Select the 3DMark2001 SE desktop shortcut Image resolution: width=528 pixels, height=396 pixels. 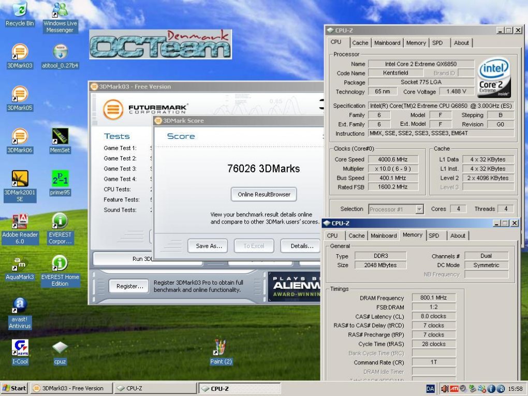[x=20, y=186]
